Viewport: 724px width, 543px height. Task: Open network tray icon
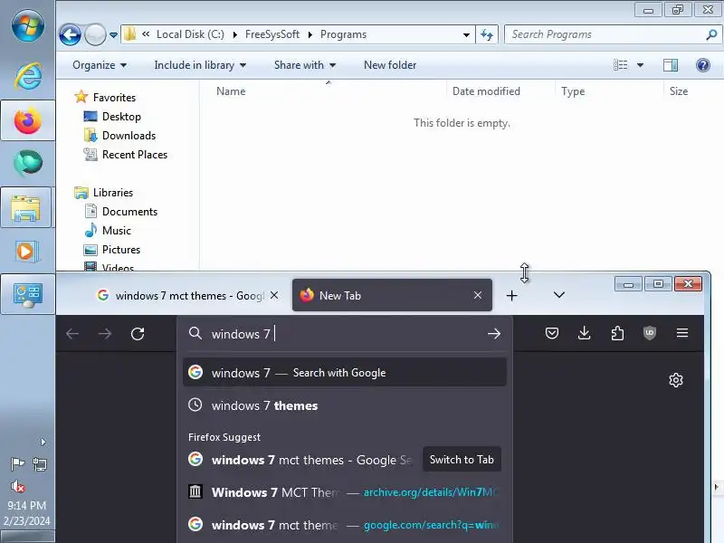tap(40, 464)
